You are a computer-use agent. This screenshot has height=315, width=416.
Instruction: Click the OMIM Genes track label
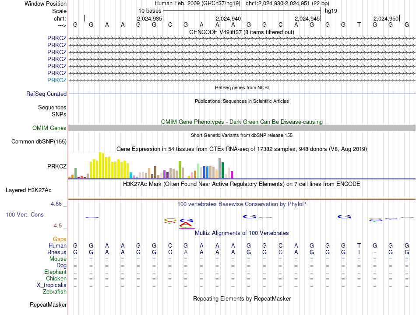[49, 128]
